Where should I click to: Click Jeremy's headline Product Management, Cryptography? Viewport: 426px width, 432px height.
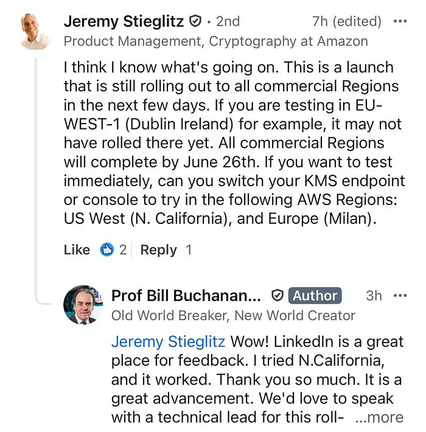click(x=215, y=41)
